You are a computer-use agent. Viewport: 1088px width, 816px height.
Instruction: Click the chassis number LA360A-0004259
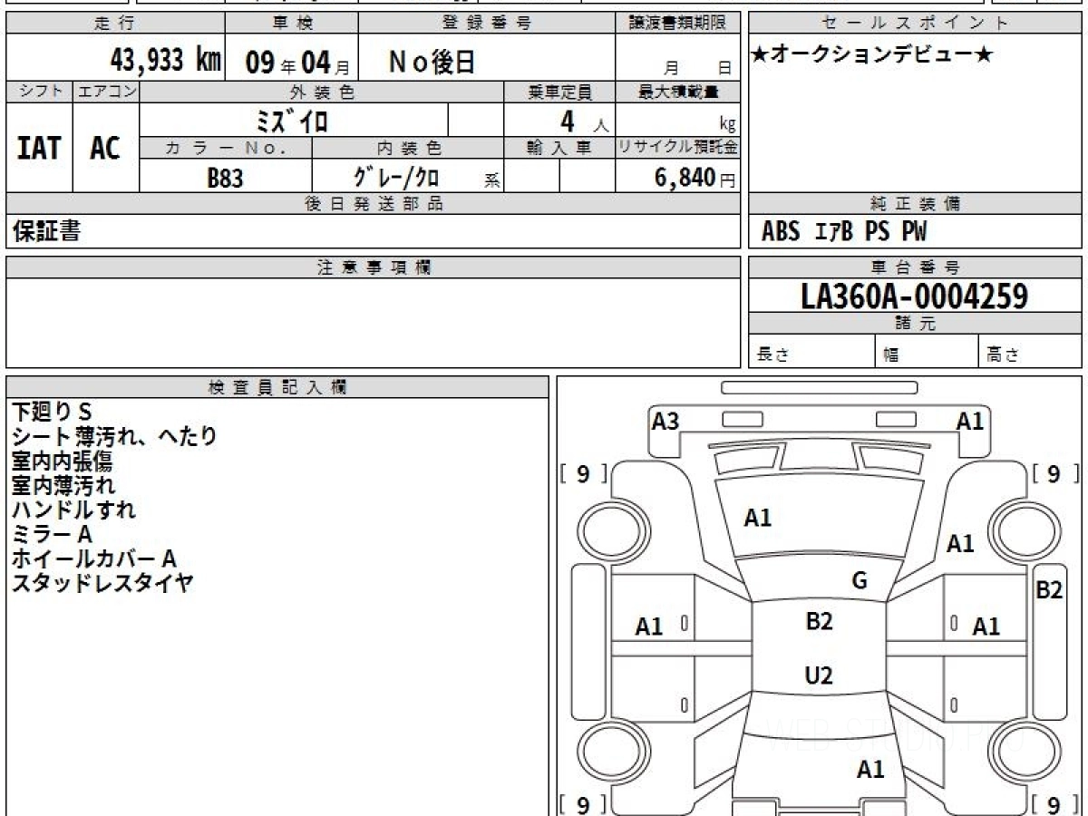pyautogui.click(x=913, y=295)
